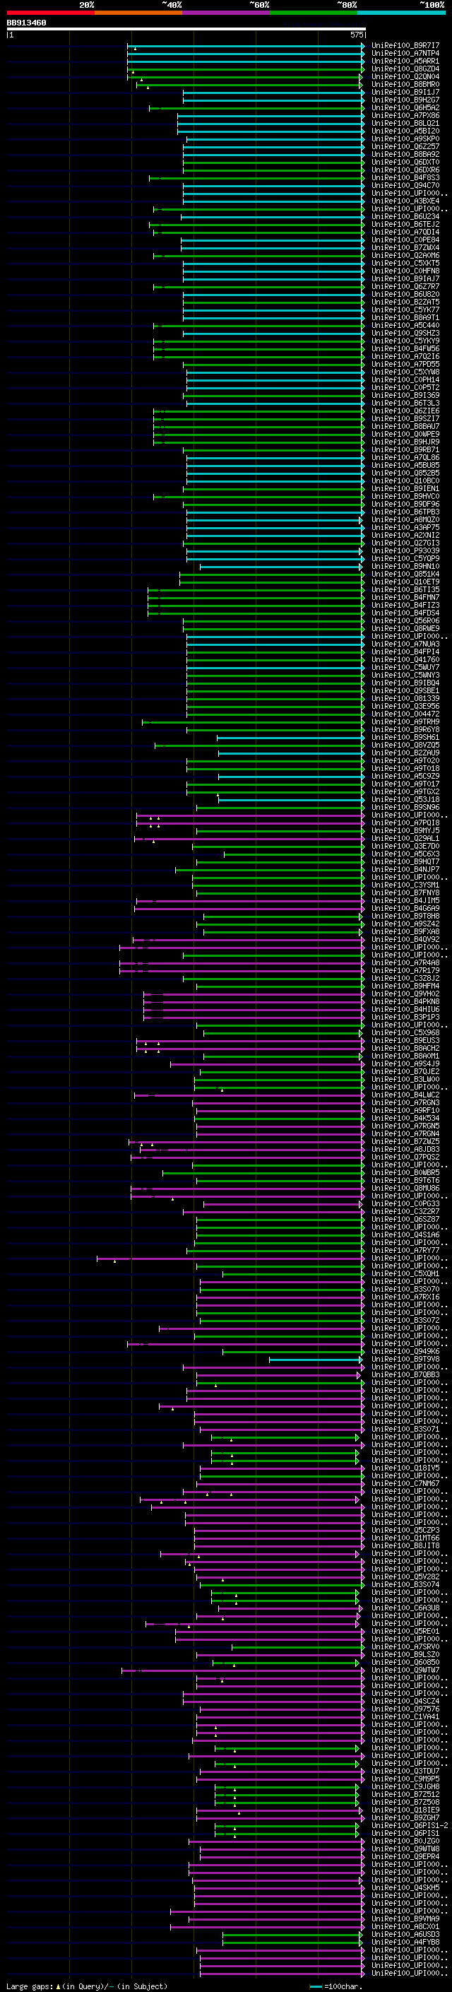Open hit UniRef100_Q8VZQ5 label
452x1992 pixels.
(x=405, y=745)
